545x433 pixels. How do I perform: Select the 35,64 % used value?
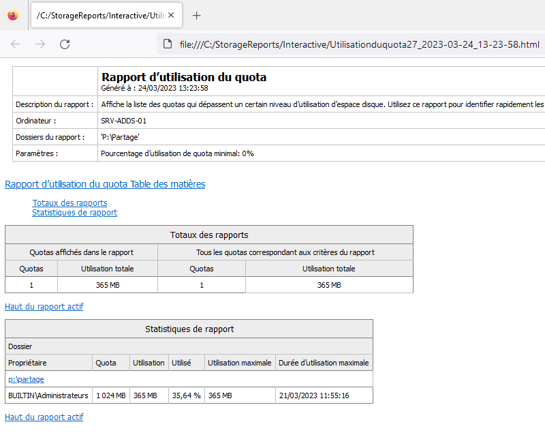[x=187, y=395]
